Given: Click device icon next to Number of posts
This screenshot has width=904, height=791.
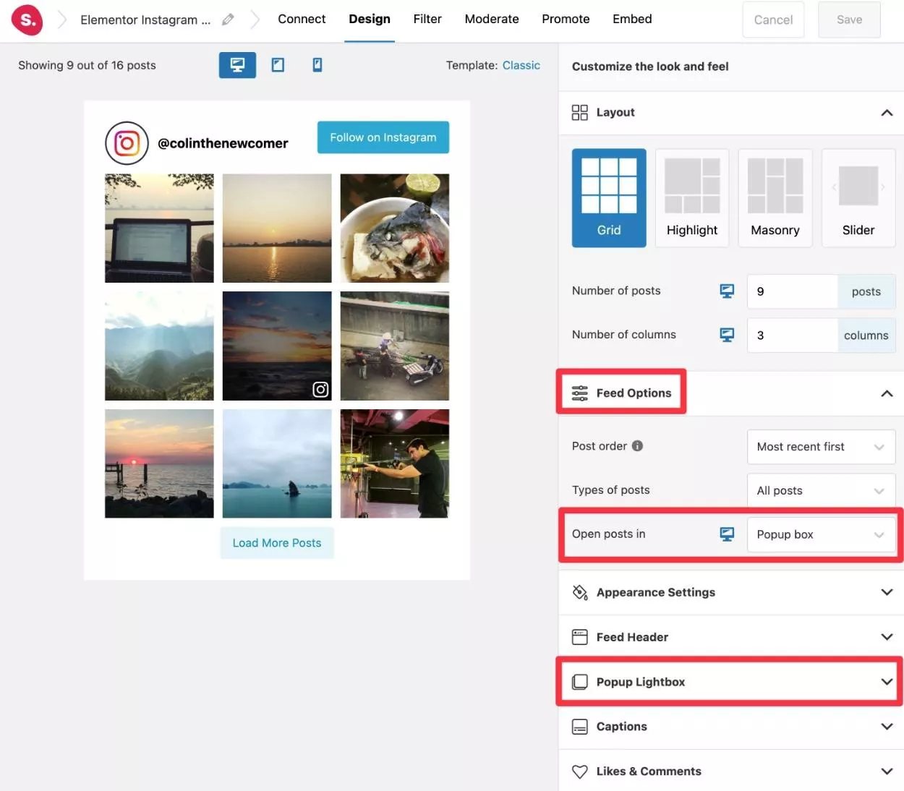Looking at the screenshot, I should [x=727, y=291].
